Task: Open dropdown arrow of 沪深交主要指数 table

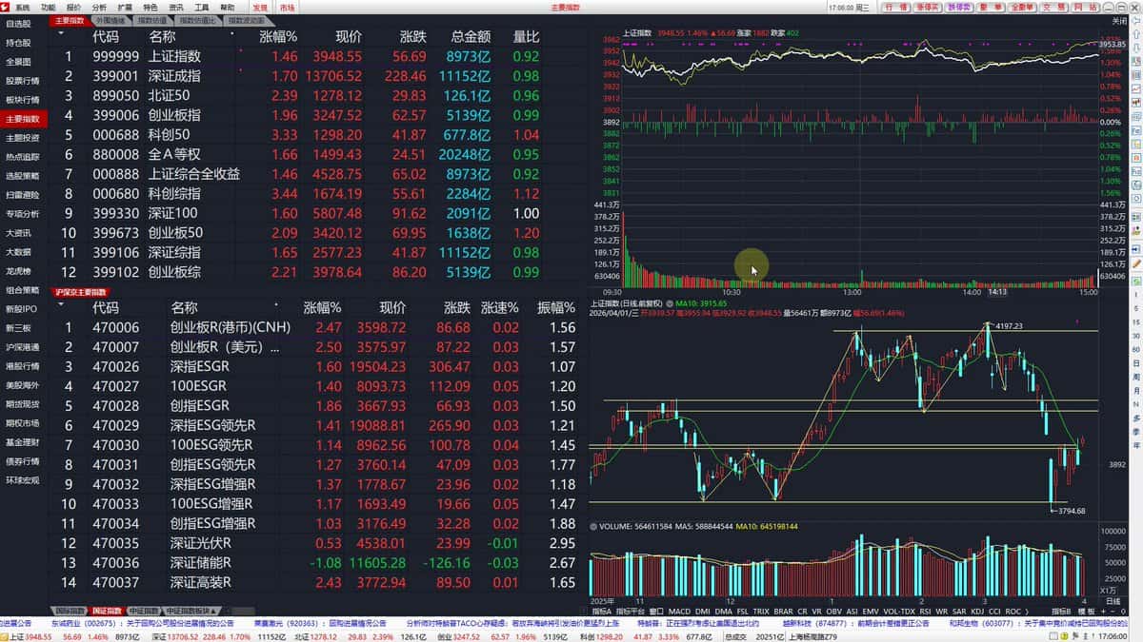Action: click(62, 303)
